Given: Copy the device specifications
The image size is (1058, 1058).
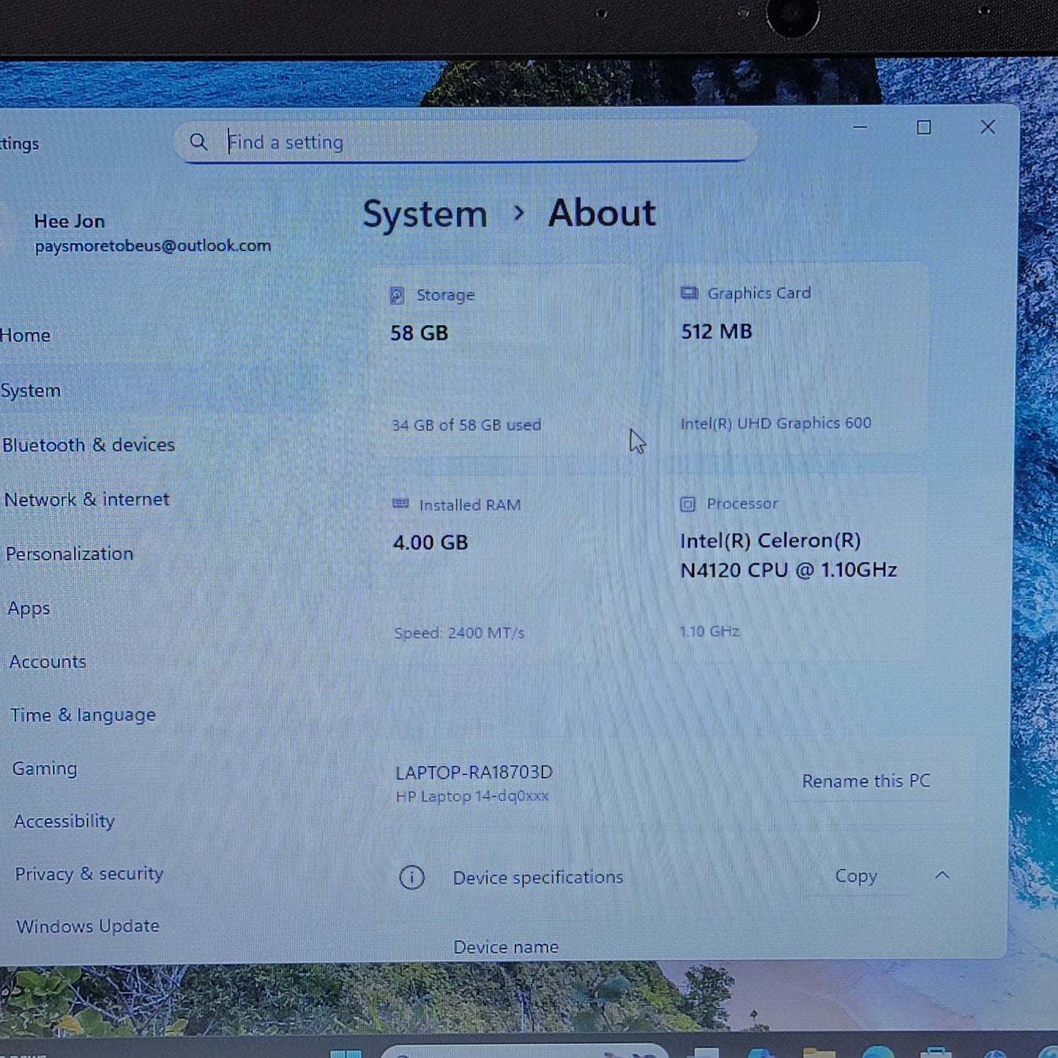Looking at the screenshot, I should point(856,876).
